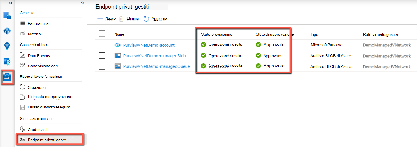
Task: Click the Stato di approvazione column header
Action: (x=274, y=34)
